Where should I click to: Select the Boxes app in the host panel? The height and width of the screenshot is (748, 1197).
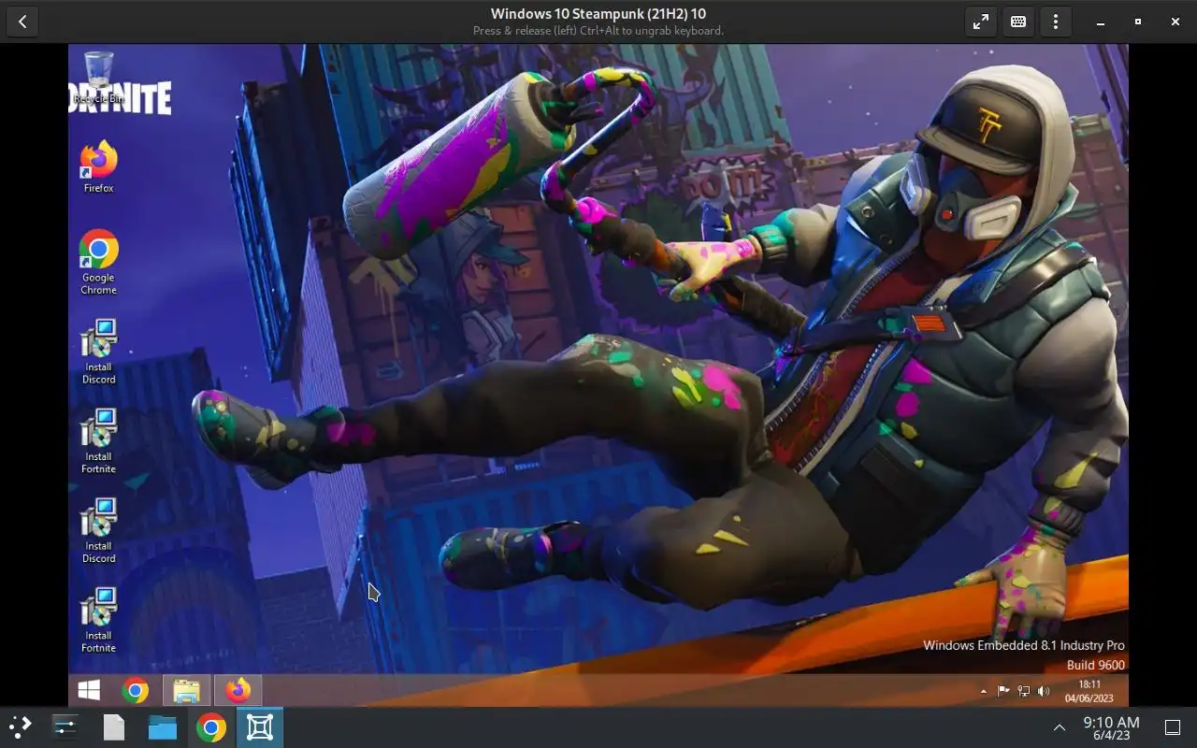tap(259, 727)
